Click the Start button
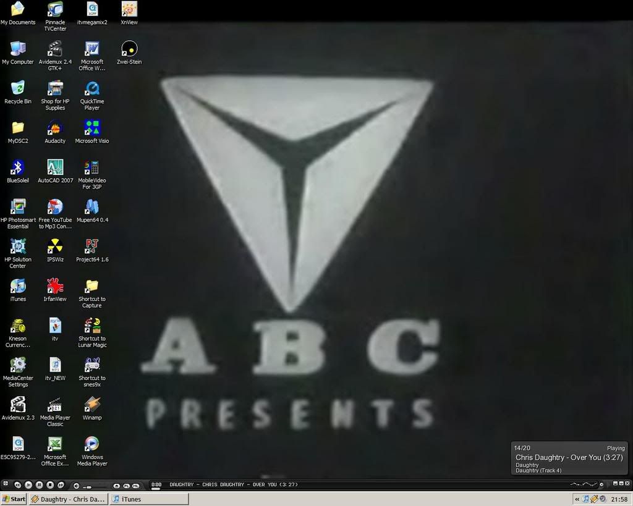The width and height of the screenshot is (633, 506). coord(14,499)
